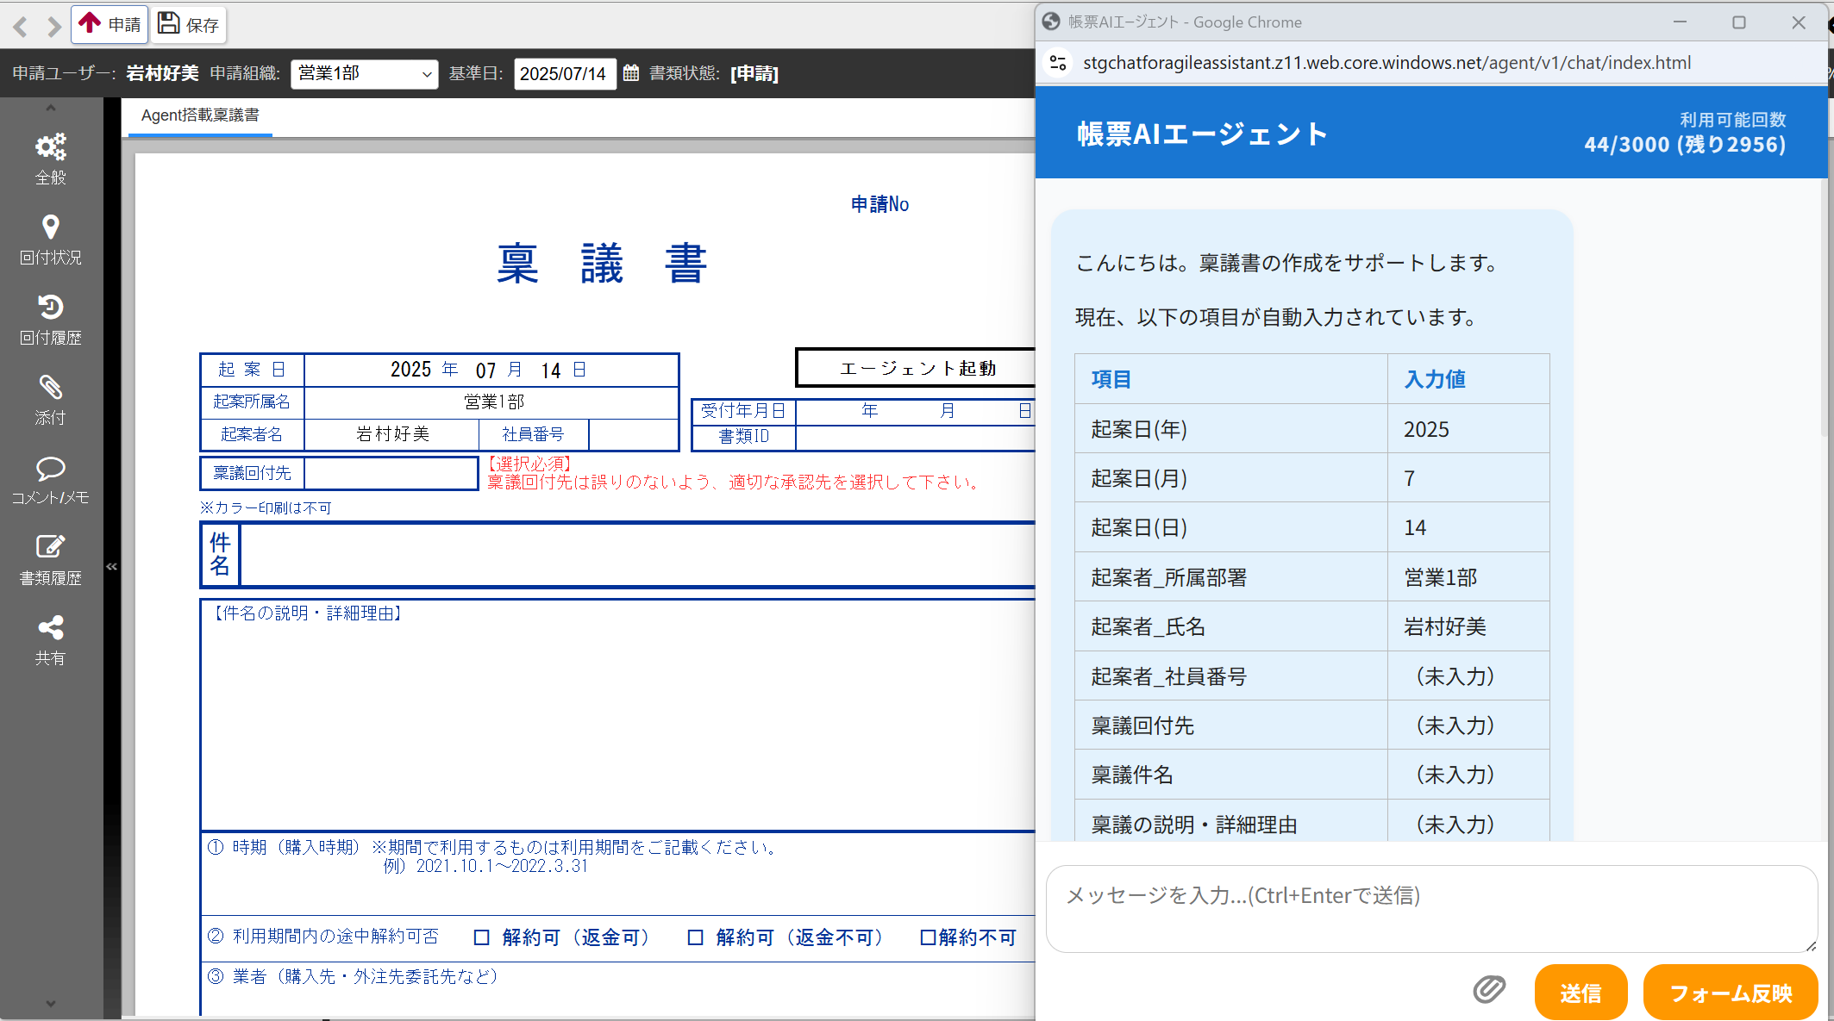Open the 添付 attachment sidebar item

point(50,400)
